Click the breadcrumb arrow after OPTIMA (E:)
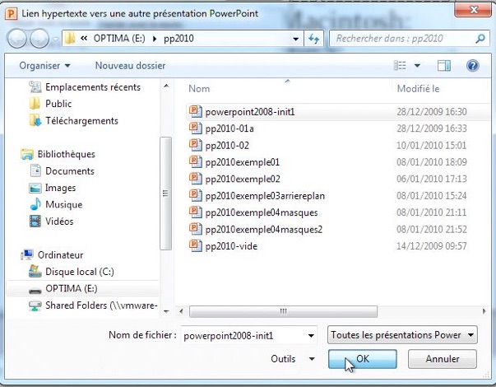Viewport: 496px width, 387px height. click(155, 39)
